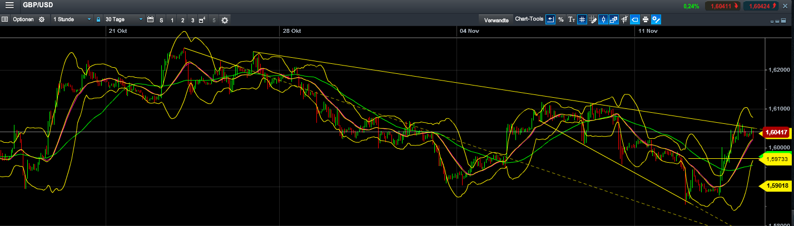The image size is (794, 226).
Task: Click the 04 Nov date marker
Action: coord(469,31)
